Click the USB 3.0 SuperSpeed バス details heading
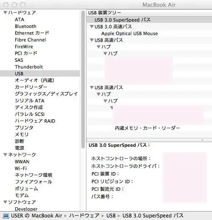 [119, 145]
